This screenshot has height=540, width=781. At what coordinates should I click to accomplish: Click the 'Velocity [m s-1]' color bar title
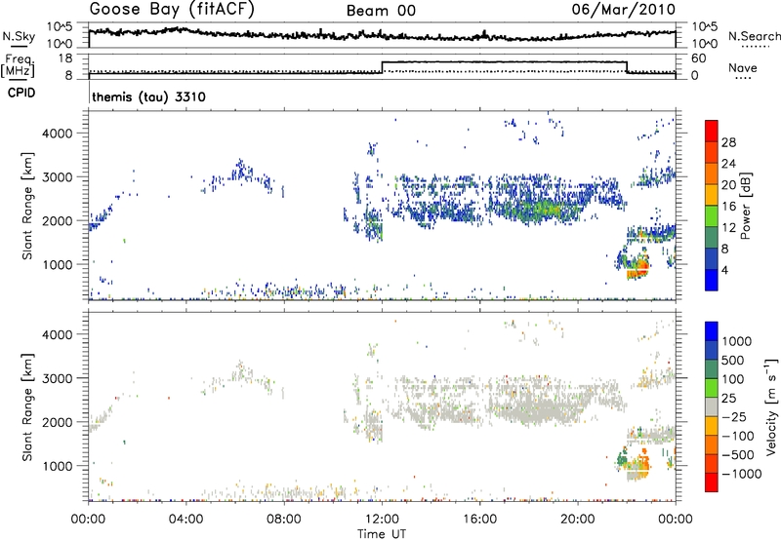771,406
